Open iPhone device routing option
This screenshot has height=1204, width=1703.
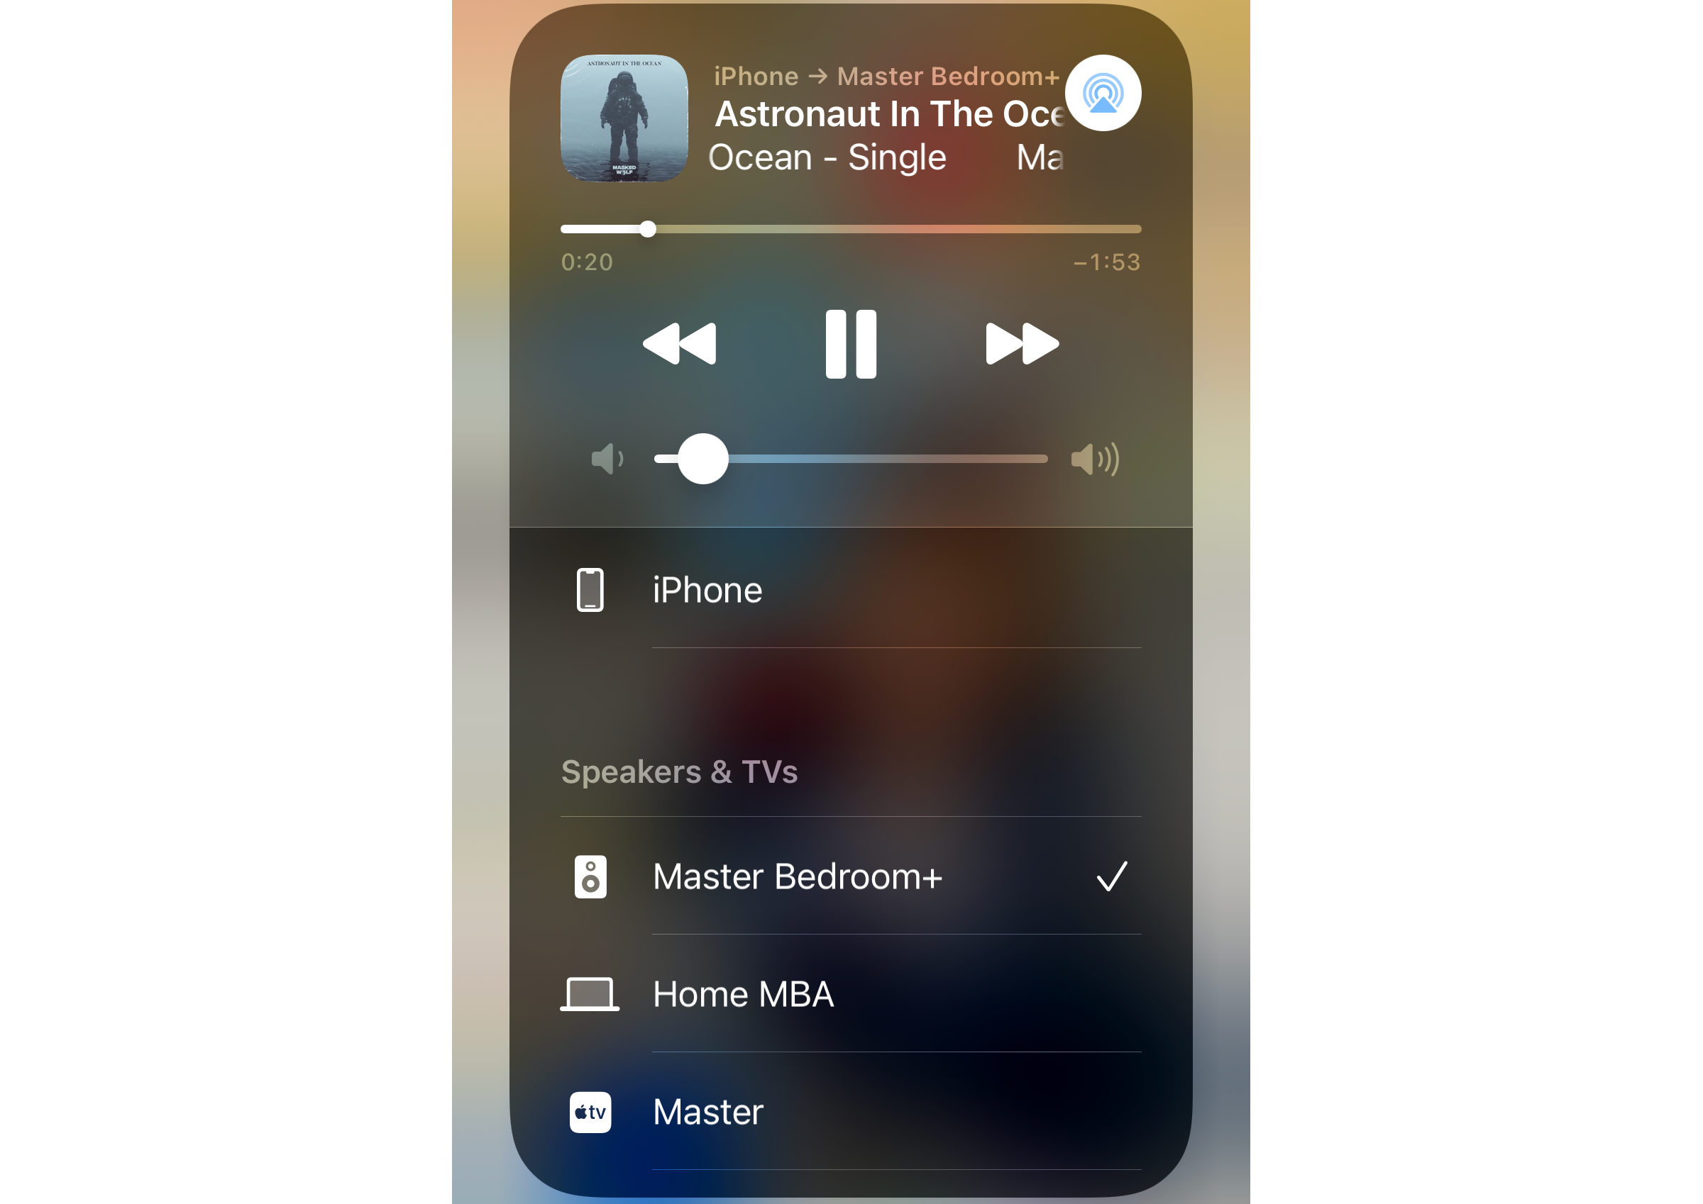coord(705,590)
